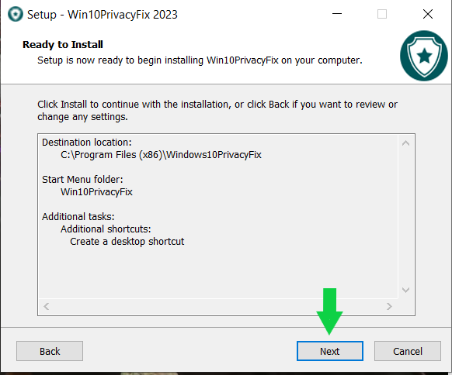Cancel the installation
This screenshot has height=375, width=452.
click(x=408, y=351)
